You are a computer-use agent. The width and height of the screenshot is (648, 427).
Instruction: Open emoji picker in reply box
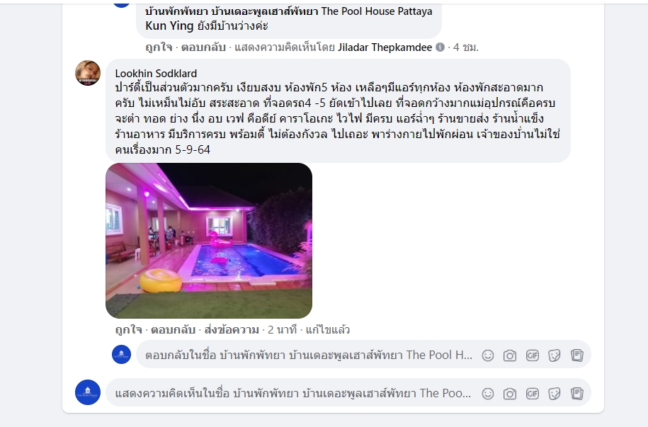(x=488, y=355)
